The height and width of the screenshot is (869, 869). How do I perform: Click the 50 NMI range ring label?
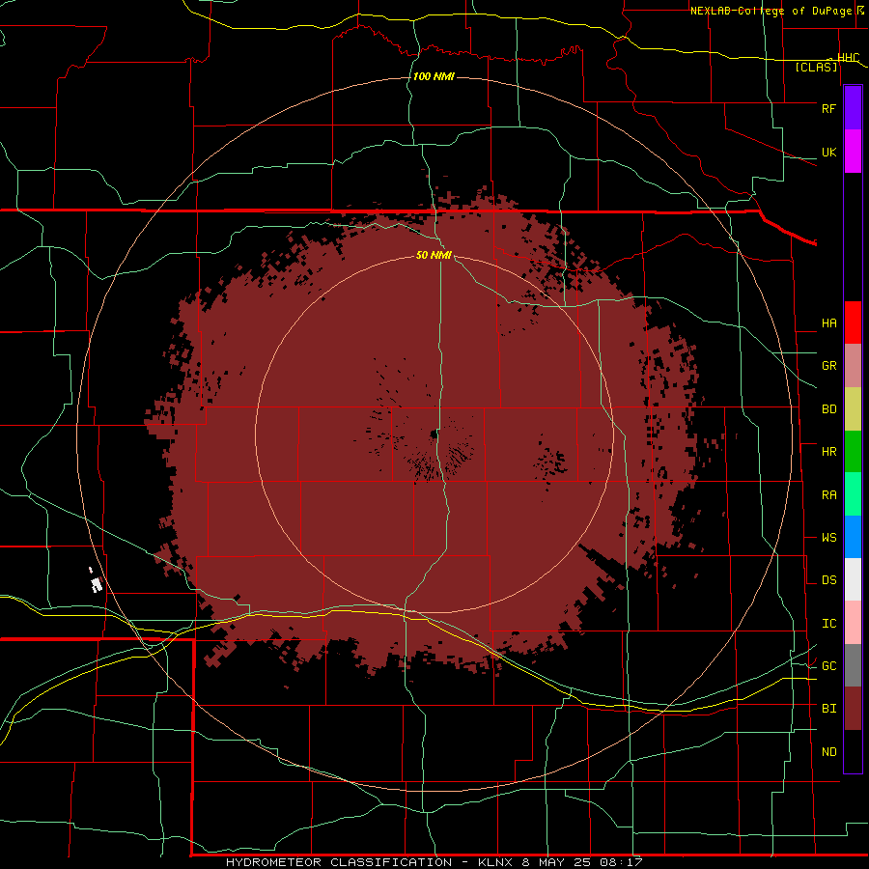click(x=434, y=255)
